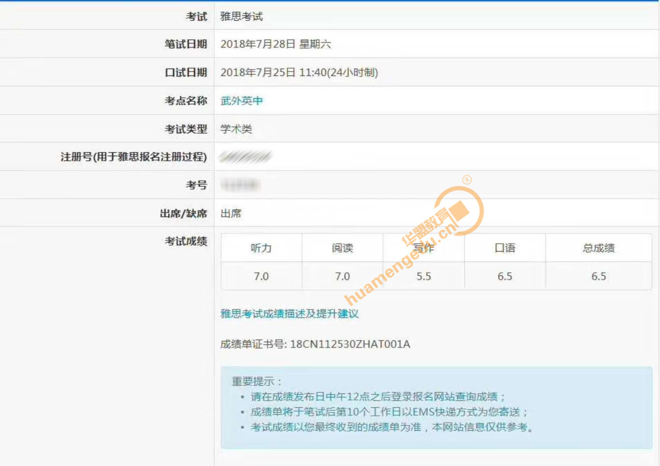Viewport: 660px width, 466px height.
Task: Click the 阅读 column header
Action: pos(343,248)
